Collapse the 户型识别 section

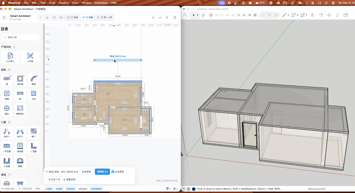[x=38, y=47]
